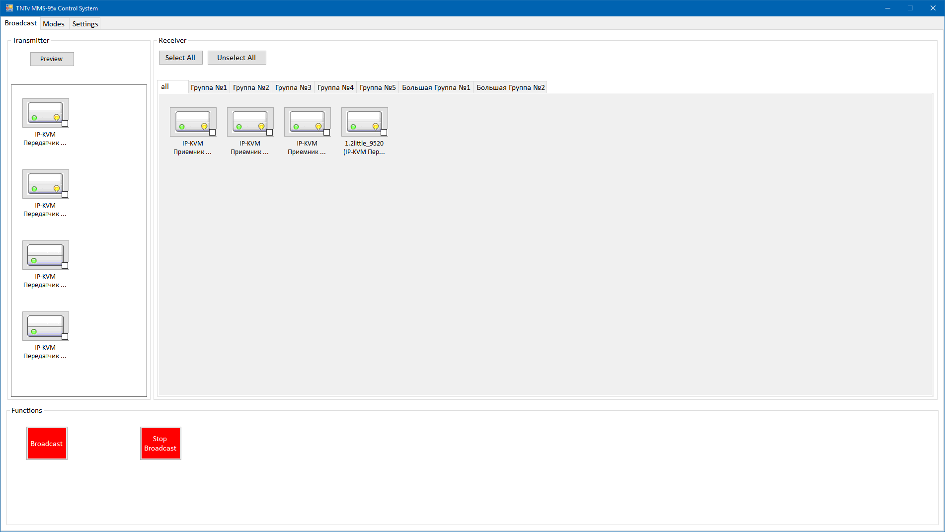The width and height of the screenshot is (945, 532).
Task: Switch to the Modes tab
Action: tap(54, 24)
